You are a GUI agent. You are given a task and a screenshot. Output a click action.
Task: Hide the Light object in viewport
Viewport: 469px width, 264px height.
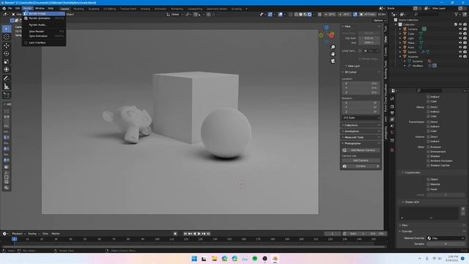pos(460,38)
